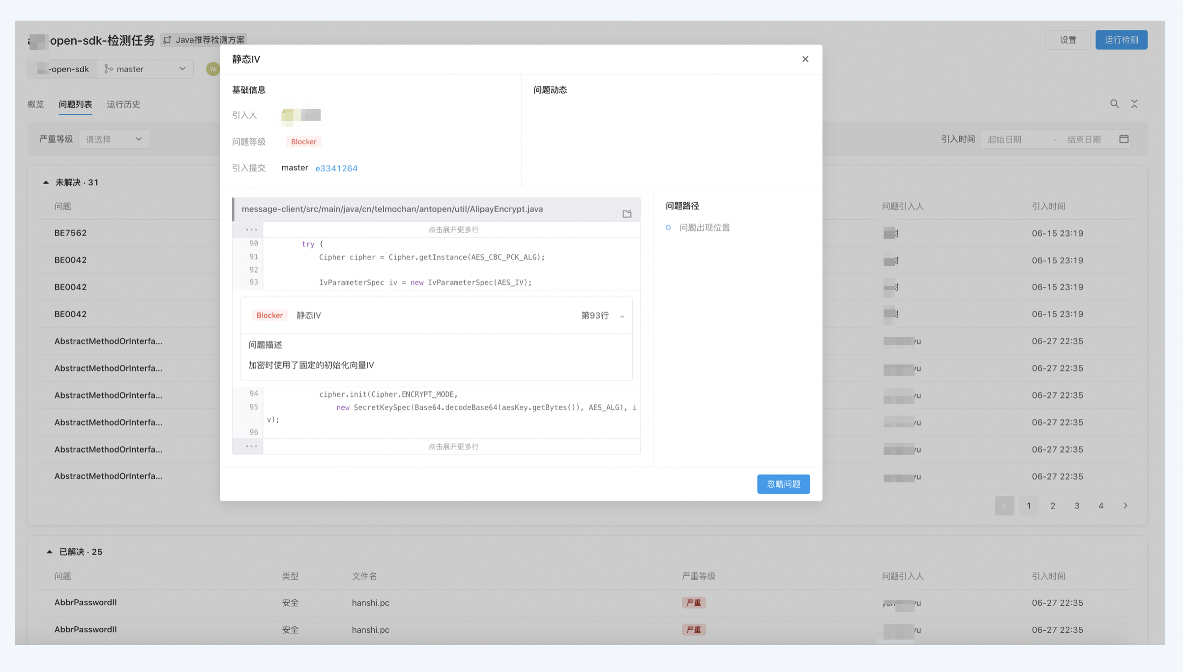Click the 忽略问题 button
This screenshot has height=672, width=1183.
(x=783, y=484)
